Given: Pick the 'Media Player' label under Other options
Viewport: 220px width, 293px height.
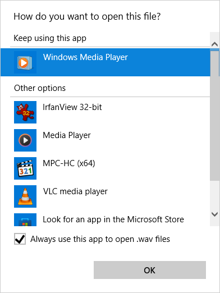Looking at the screenshot, I should (67, 135).
